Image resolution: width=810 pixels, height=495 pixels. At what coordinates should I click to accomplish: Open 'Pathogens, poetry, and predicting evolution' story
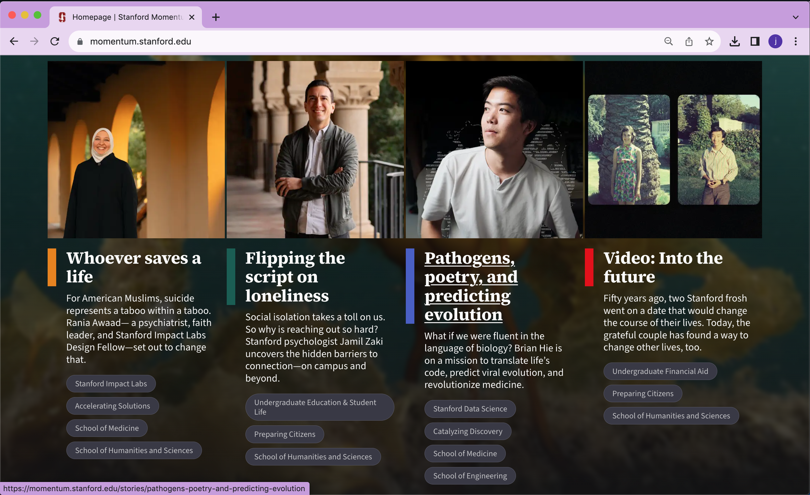471,286
